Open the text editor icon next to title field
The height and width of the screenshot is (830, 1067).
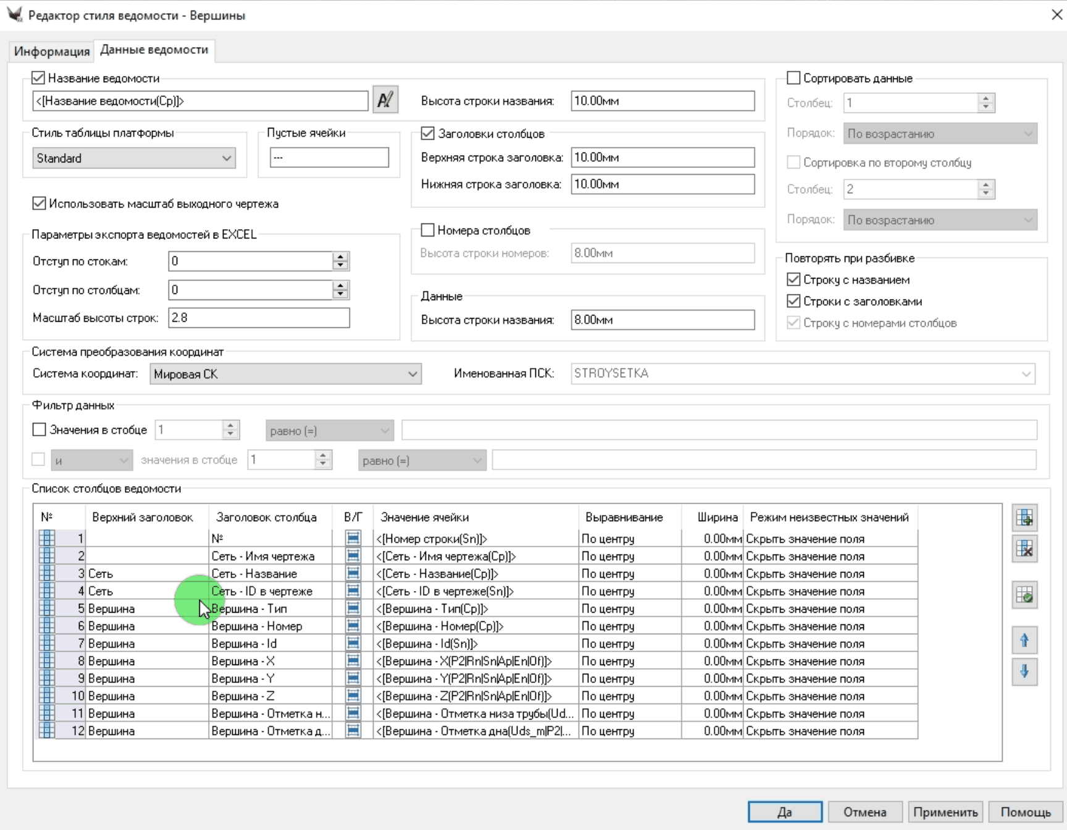385,99
